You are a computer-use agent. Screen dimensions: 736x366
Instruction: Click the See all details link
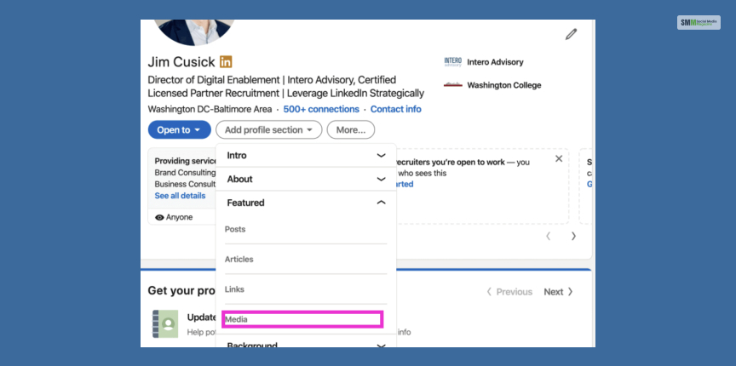(180, 196)
